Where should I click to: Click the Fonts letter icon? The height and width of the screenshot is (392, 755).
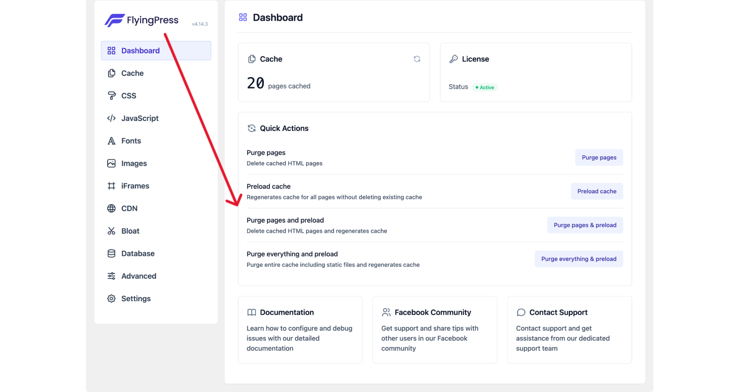(x=111, y=141)
